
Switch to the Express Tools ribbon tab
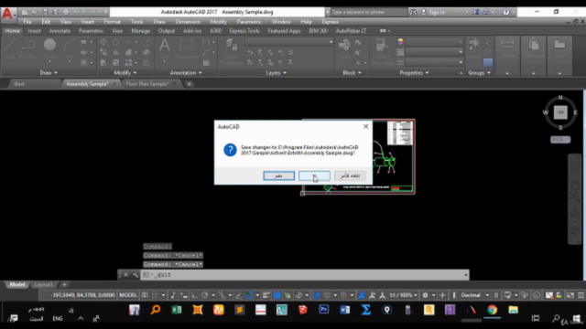coord(244,31)
